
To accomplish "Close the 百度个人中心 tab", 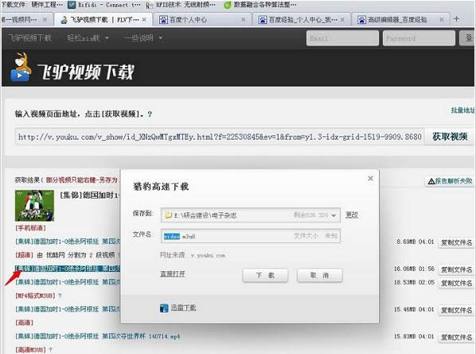I will point(243,20).
